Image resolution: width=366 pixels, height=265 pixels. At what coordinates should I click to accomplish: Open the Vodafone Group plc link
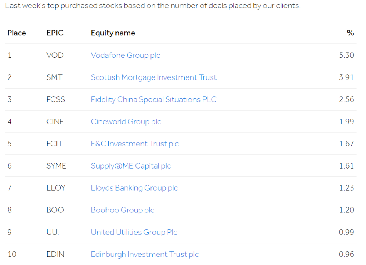point(125,55)
